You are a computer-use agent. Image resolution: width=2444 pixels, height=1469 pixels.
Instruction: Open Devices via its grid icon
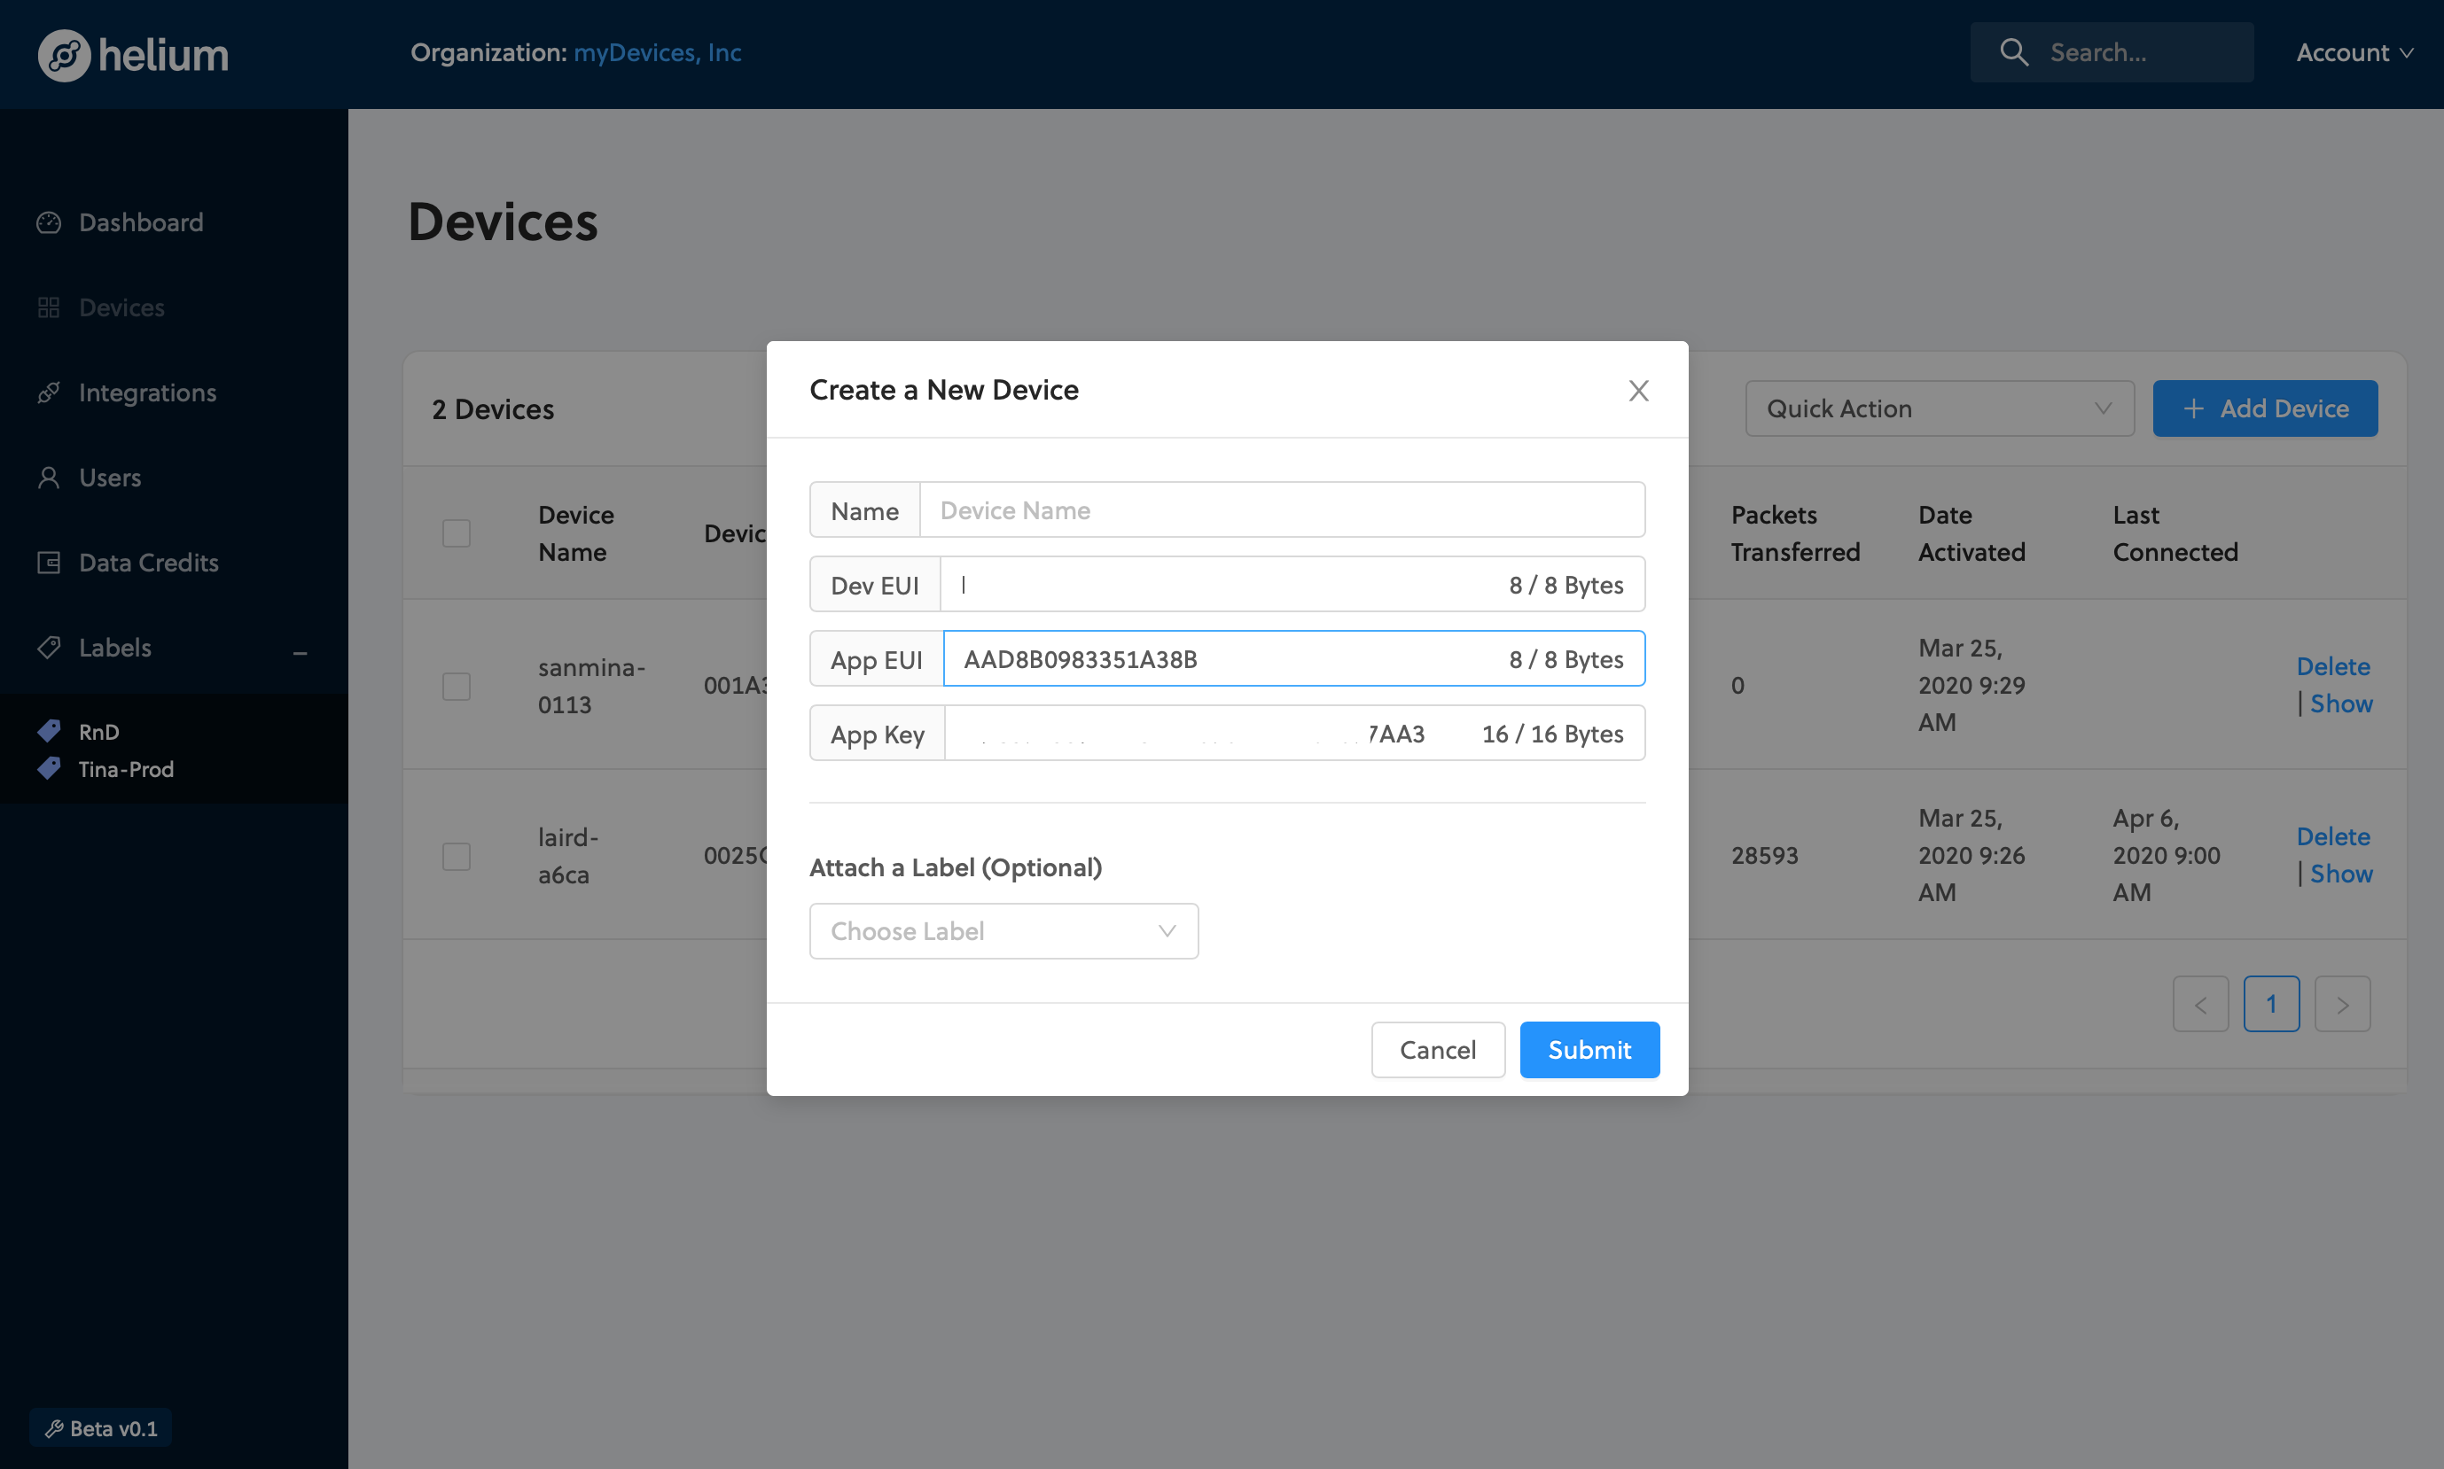pyautogui.click(x=48, y=307)
